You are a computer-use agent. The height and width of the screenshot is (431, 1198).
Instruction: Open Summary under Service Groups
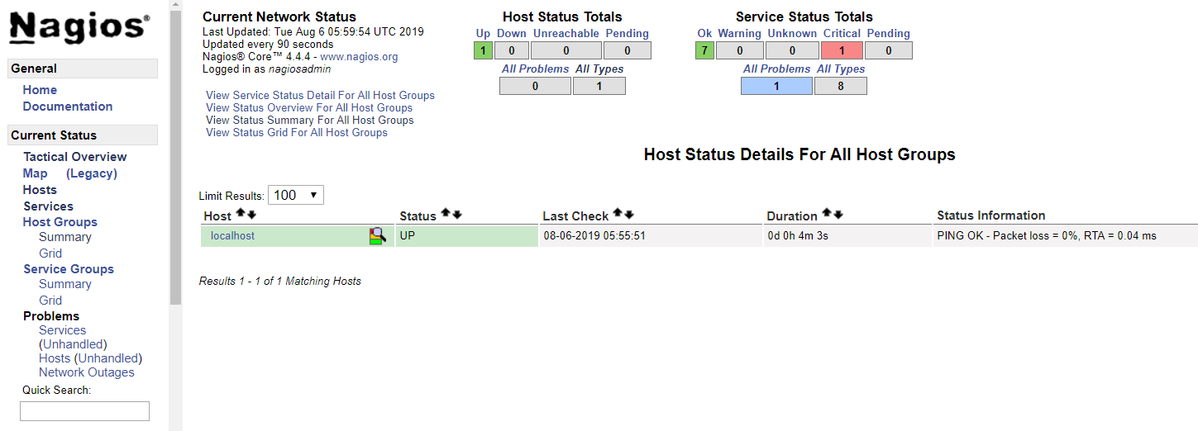tap(65, 284)
